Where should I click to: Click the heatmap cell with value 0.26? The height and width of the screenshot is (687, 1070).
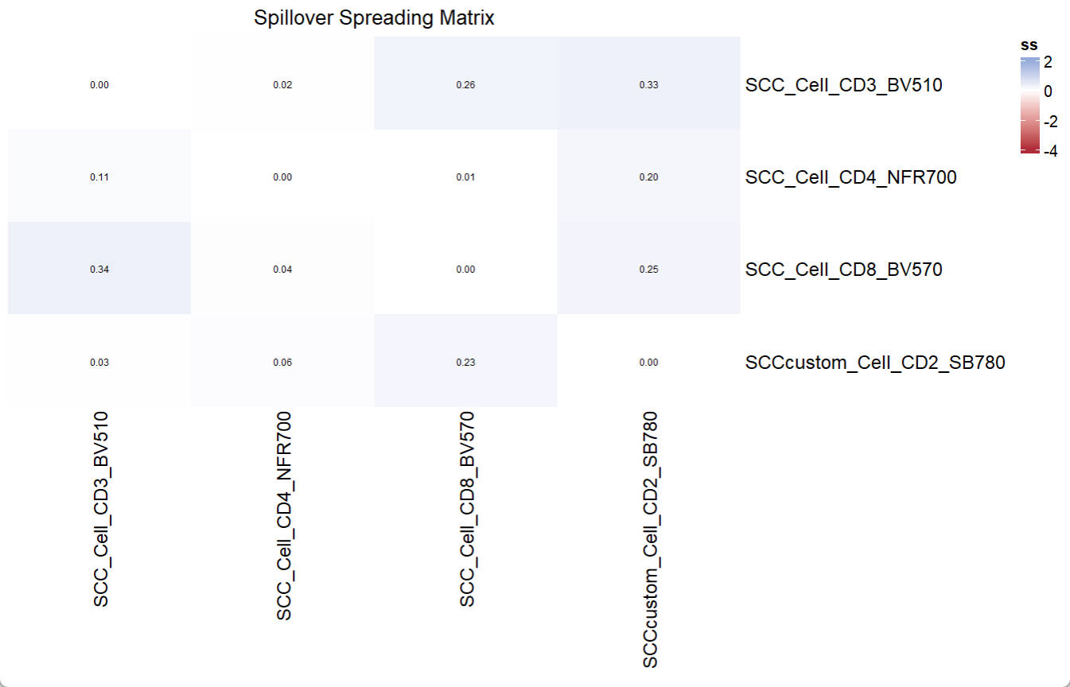(465, 84)
